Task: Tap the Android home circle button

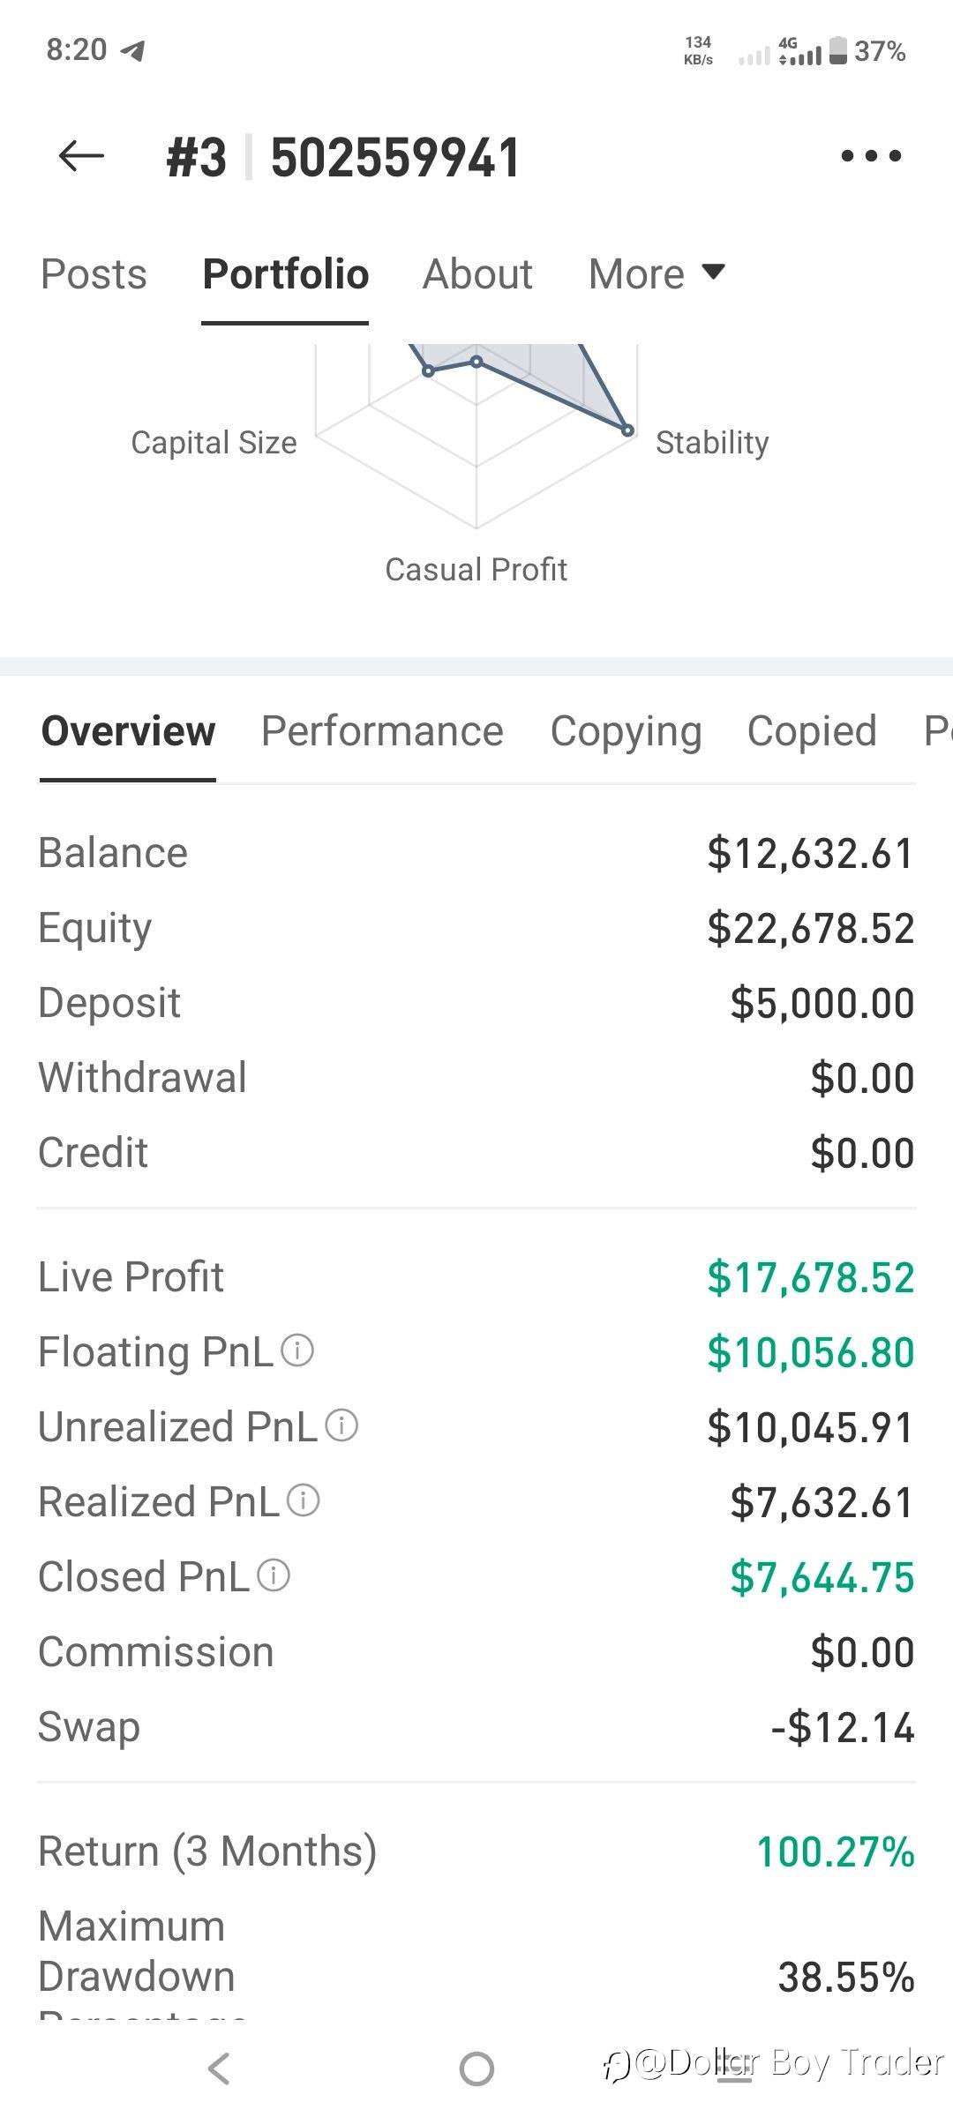Action: 476,2068
